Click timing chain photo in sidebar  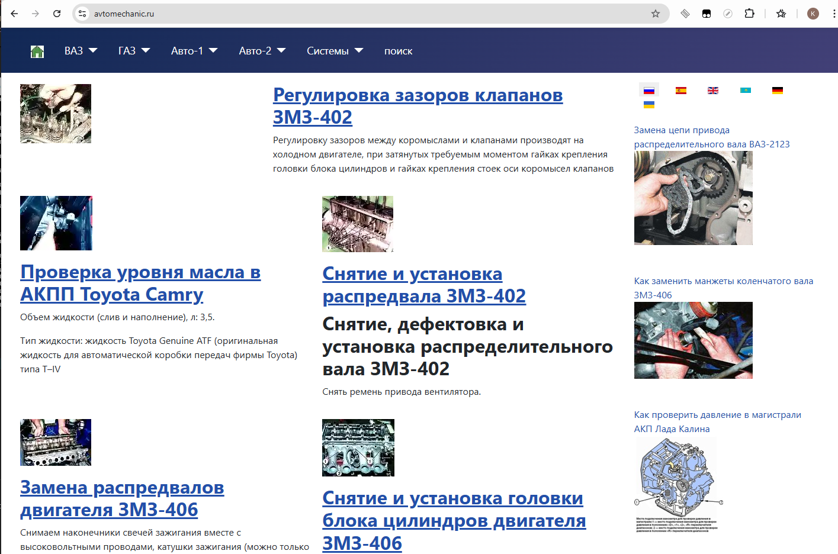pyautogui.click(x=693, y=198)
